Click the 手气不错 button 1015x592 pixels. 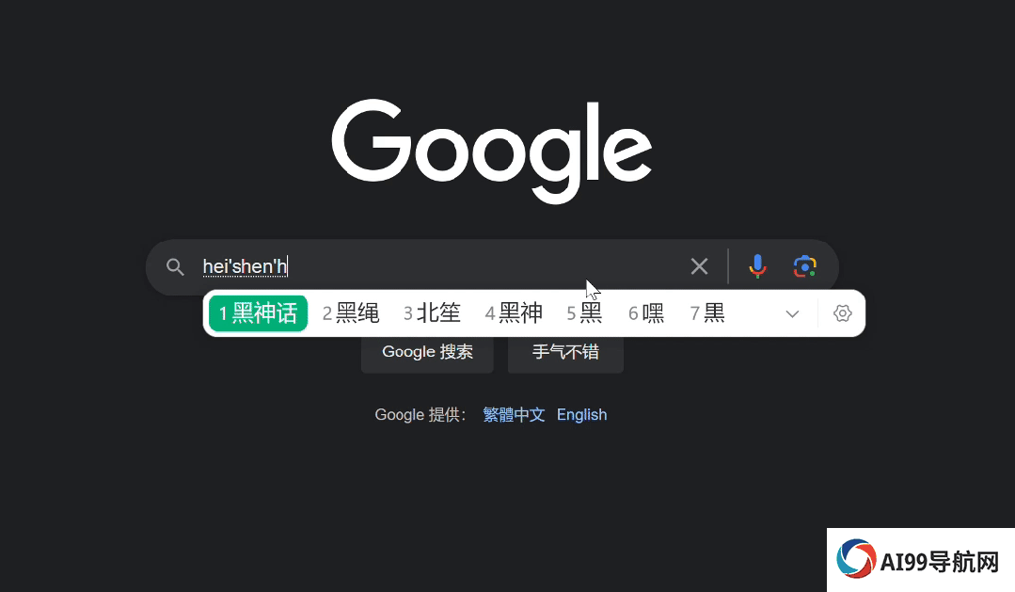pyautogui.click(x=565, y=352)
